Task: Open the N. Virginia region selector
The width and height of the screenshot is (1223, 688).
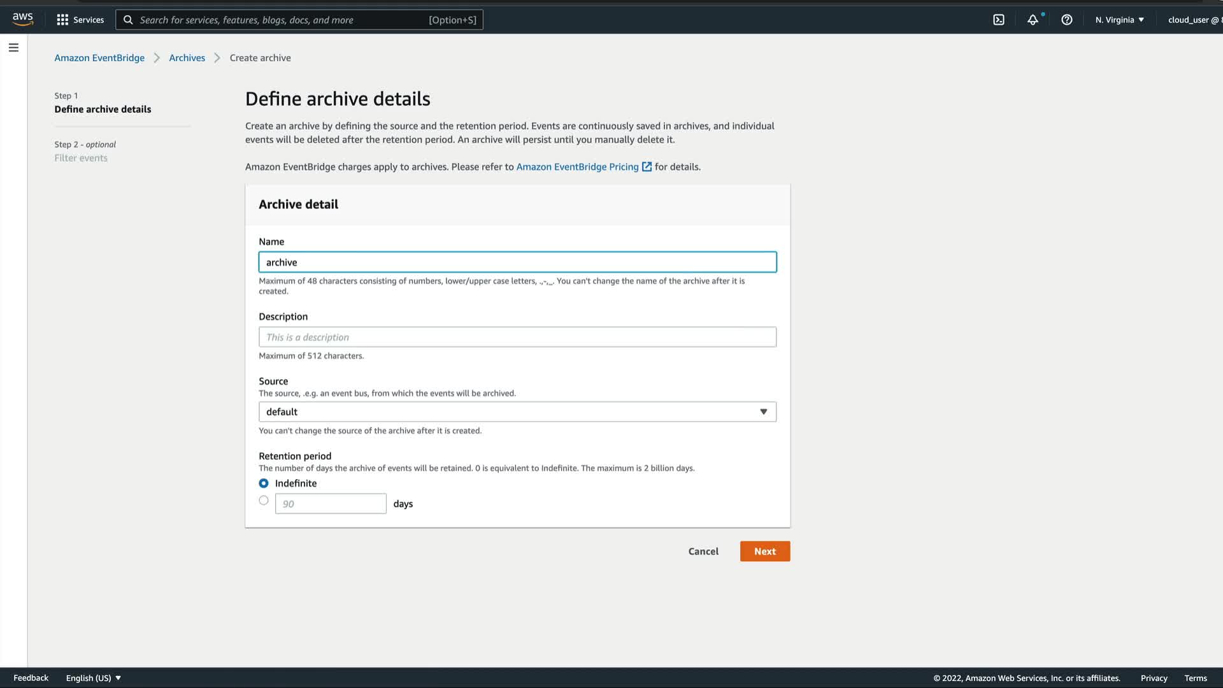Action: click(1119, 20)
